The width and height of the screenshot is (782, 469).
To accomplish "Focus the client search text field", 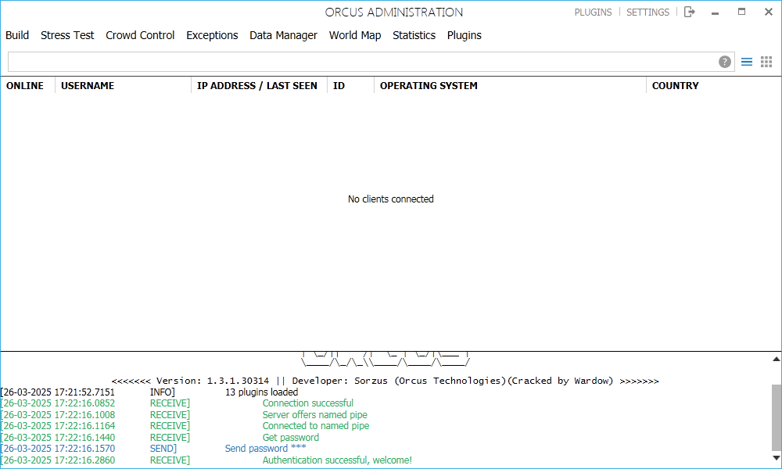I will [x=360, y=62].
